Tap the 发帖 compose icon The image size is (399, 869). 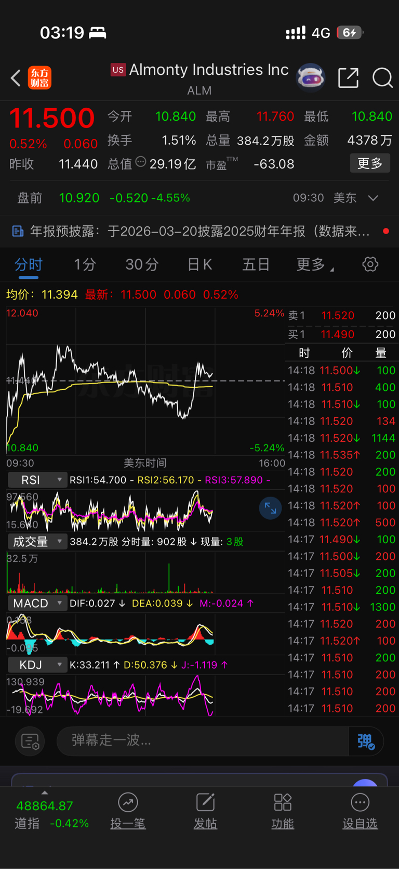(205, 802)
